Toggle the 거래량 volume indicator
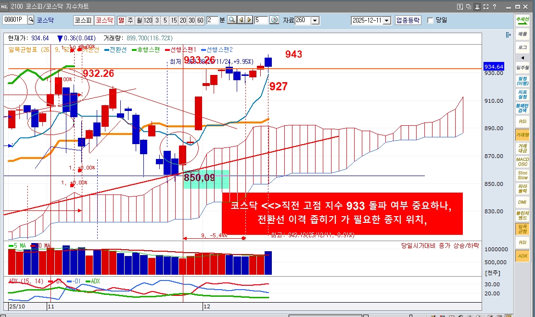535x317 pixels. 522,135
